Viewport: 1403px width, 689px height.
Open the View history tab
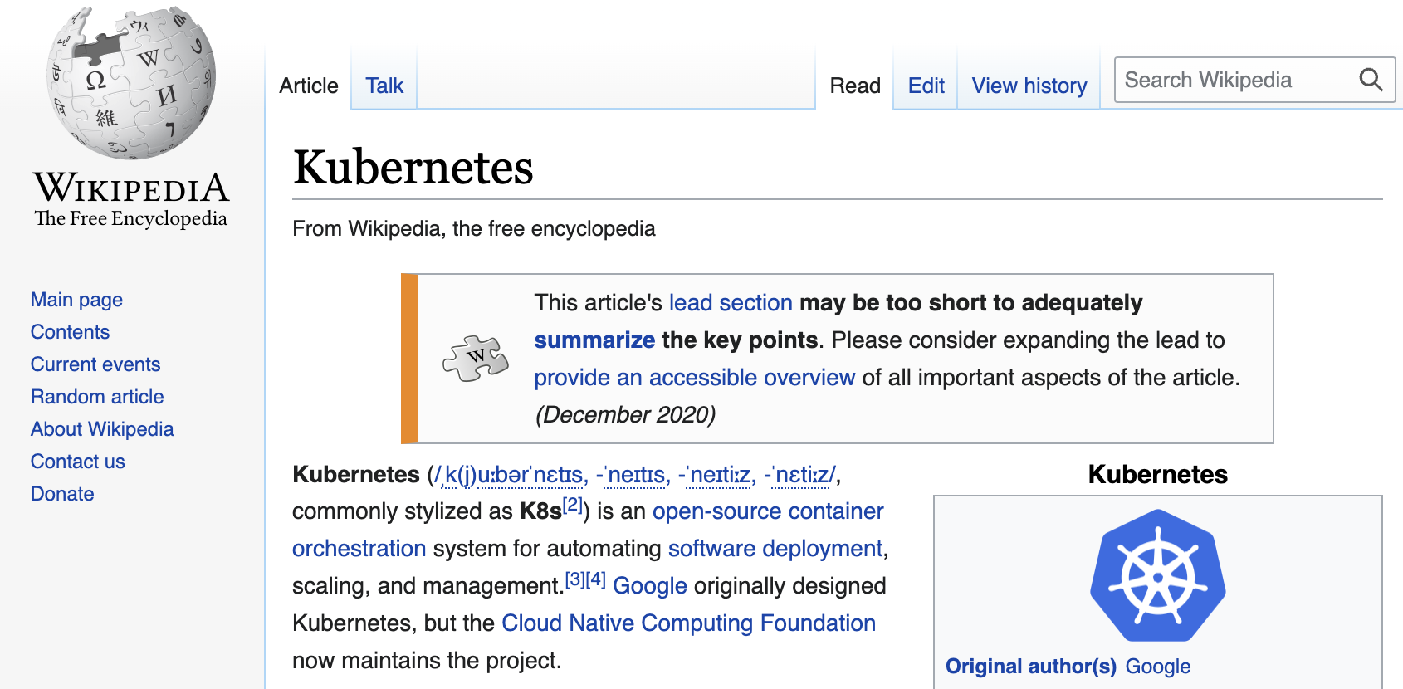1028,86
